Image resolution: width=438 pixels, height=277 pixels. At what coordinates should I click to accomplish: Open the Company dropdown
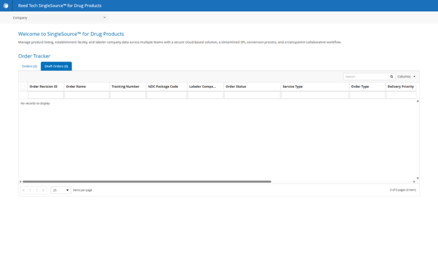click(x=68, y=18)
